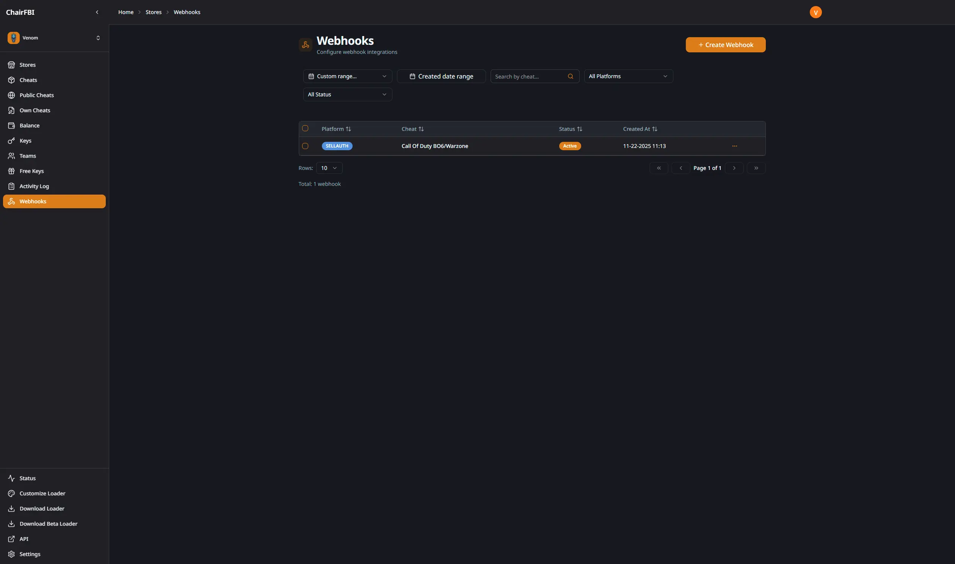Go to Public Cheats
The height and width of the screenshot is (564, 955).
pos(36,95)
